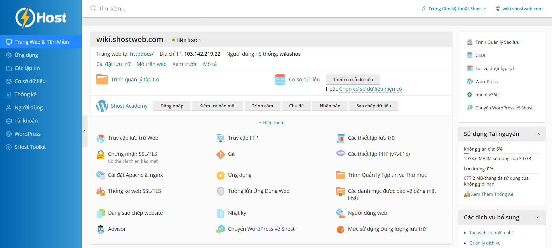Click password-protected directories folder icon
The image size is (552, 248).
(340, 191)
